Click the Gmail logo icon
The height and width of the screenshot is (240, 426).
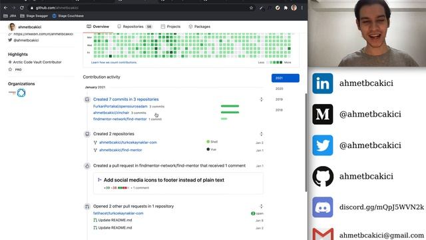point(322,234)
